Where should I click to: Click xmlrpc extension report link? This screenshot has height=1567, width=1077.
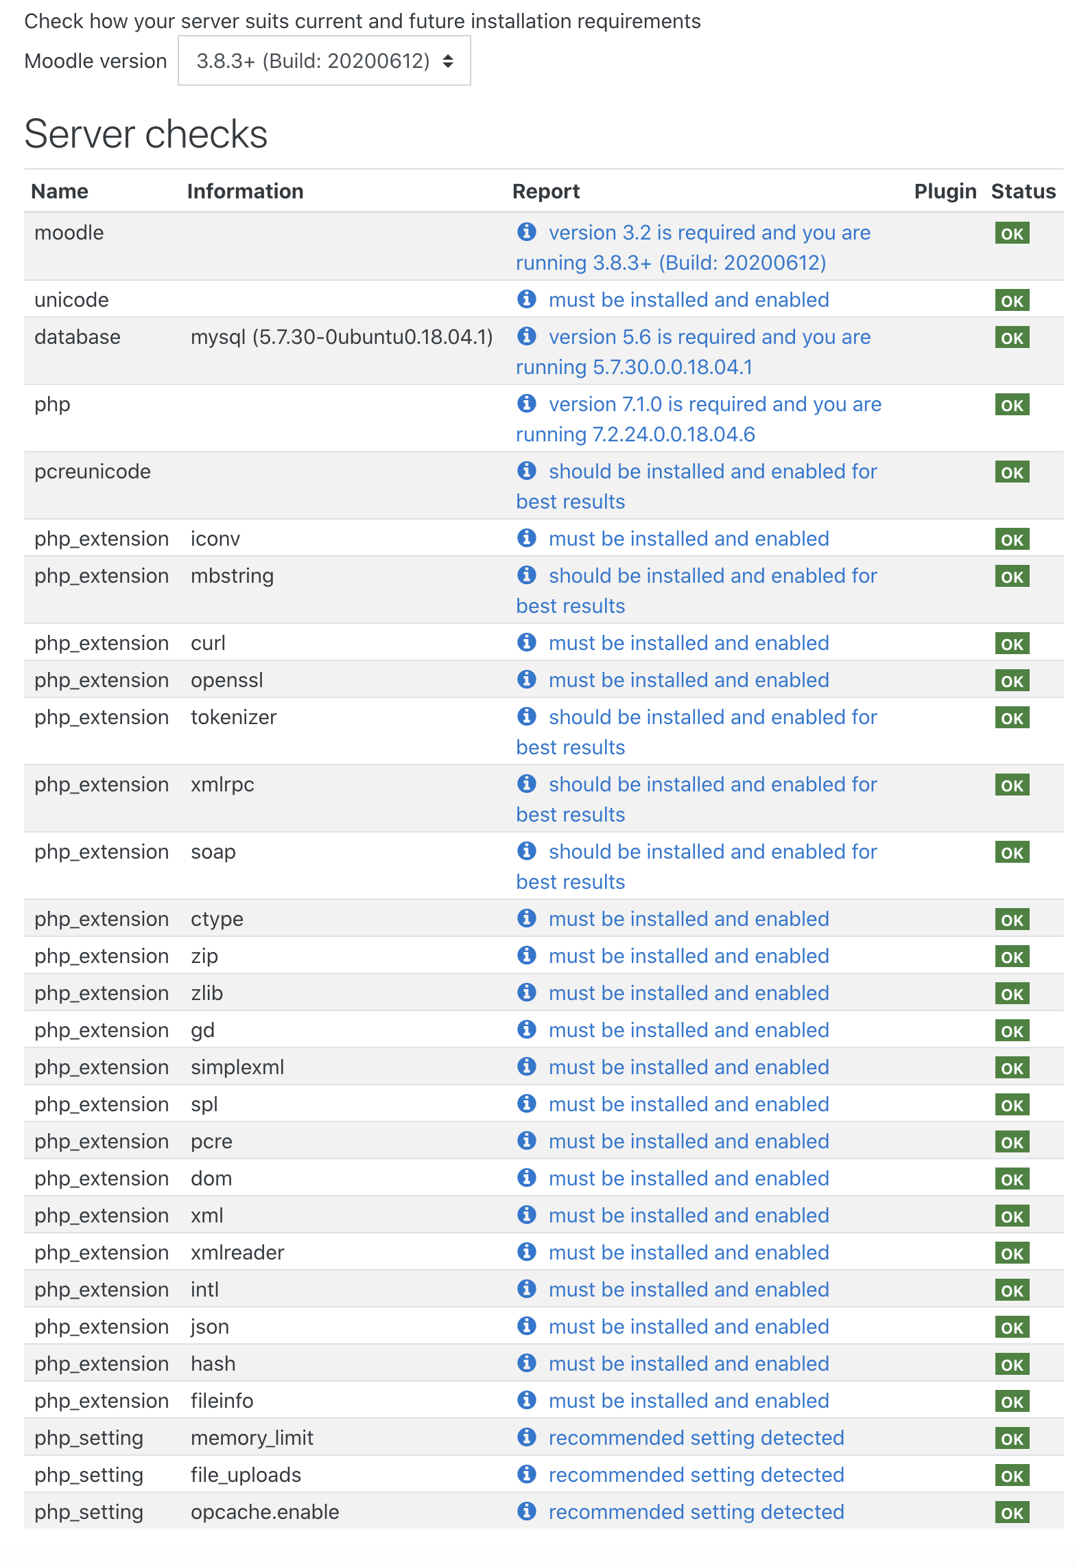697,800
